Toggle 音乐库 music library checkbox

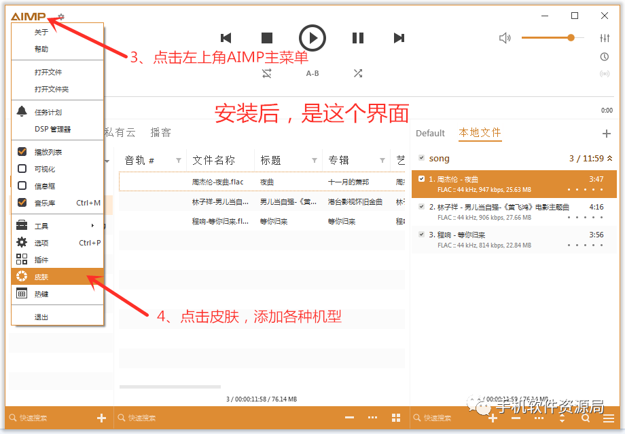coord(22,203)
